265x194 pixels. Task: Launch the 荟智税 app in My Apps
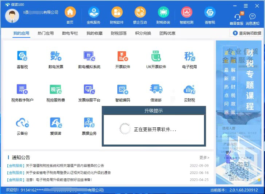tap(22, 60)
